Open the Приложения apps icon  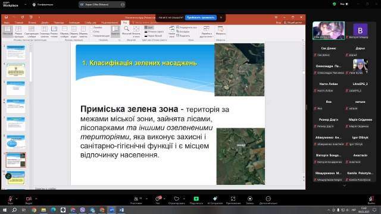[x=233, y=199]
